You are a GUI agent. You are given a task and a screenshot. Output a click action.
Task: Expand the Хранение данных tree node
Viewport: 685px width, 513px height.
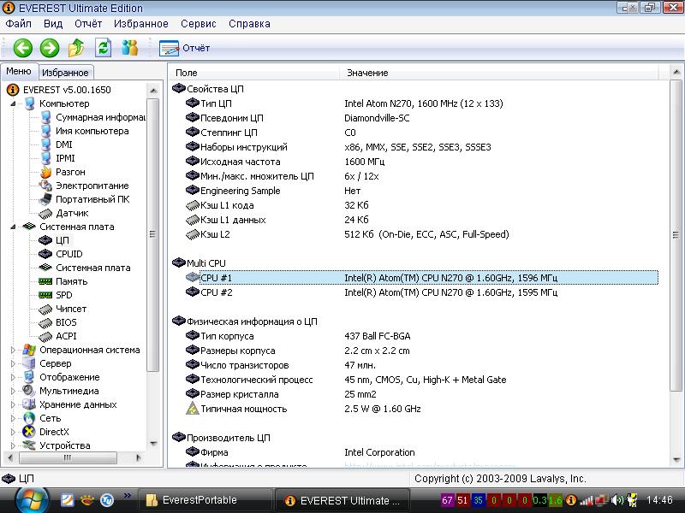(13, 404)
